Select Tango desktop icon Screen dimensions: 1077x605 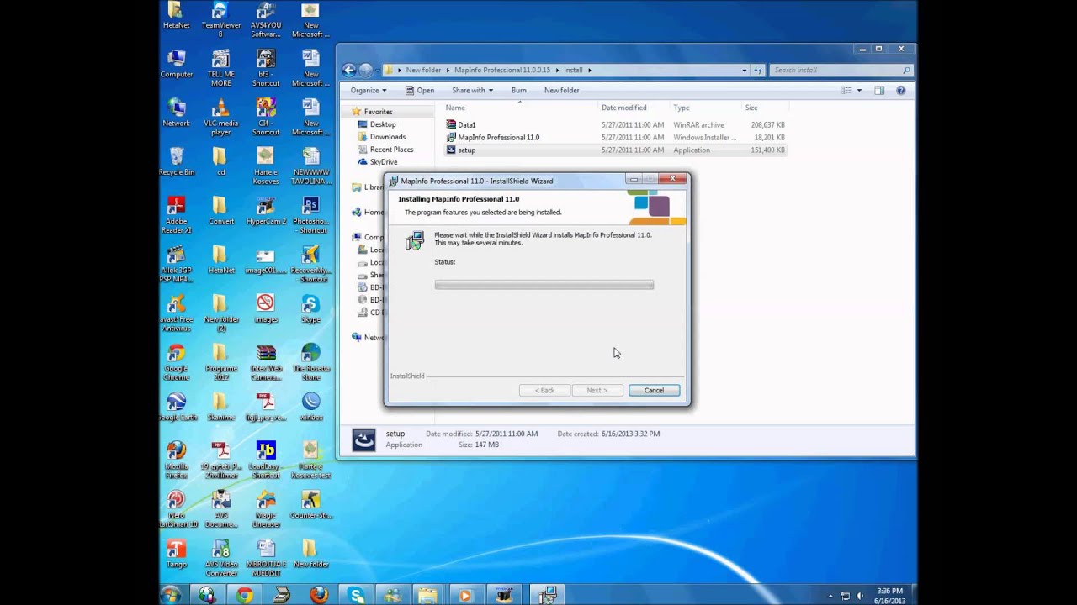click(176, 554)
